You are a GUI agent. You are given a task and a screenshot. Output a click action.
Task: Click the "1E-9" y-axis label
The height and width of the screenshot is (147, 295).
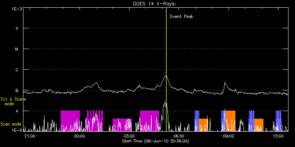click(17, 130)
